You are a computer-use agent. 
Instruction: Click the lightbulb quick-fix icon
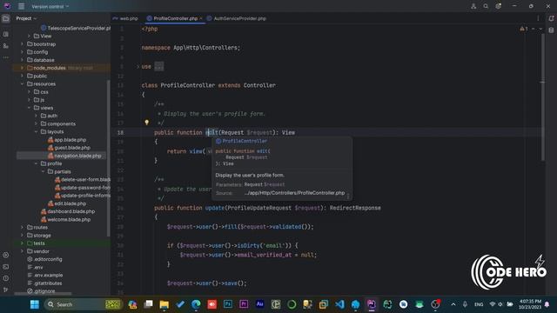click(147, 123)
